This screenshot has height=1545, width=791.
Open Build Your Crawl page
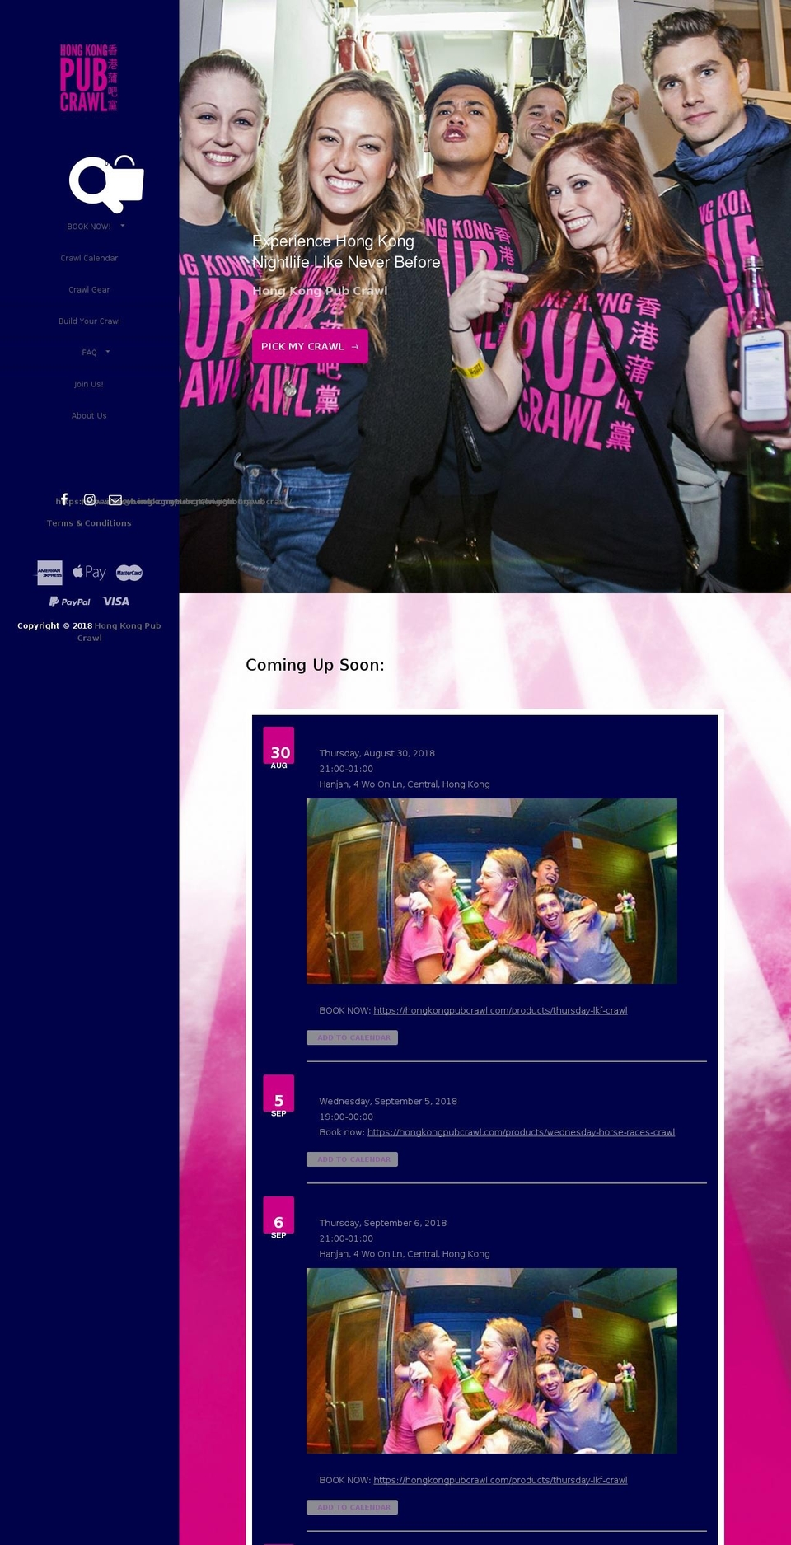point(89,321)
